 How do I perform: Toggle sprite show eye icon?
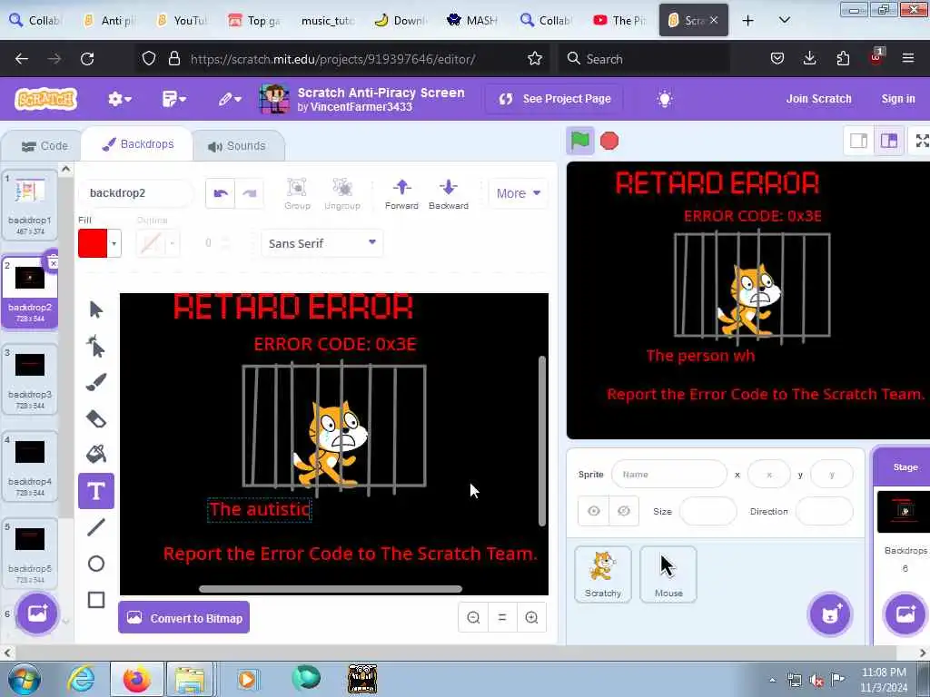[x=594, y=511]
